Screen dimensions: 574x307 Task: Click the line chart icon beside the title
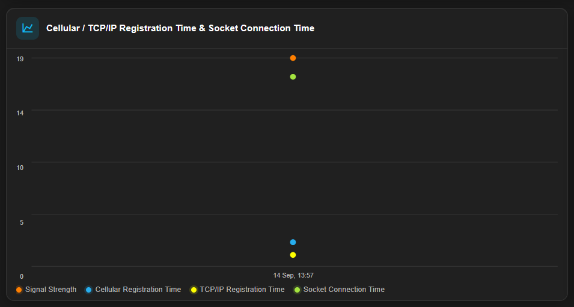point(28,28)
